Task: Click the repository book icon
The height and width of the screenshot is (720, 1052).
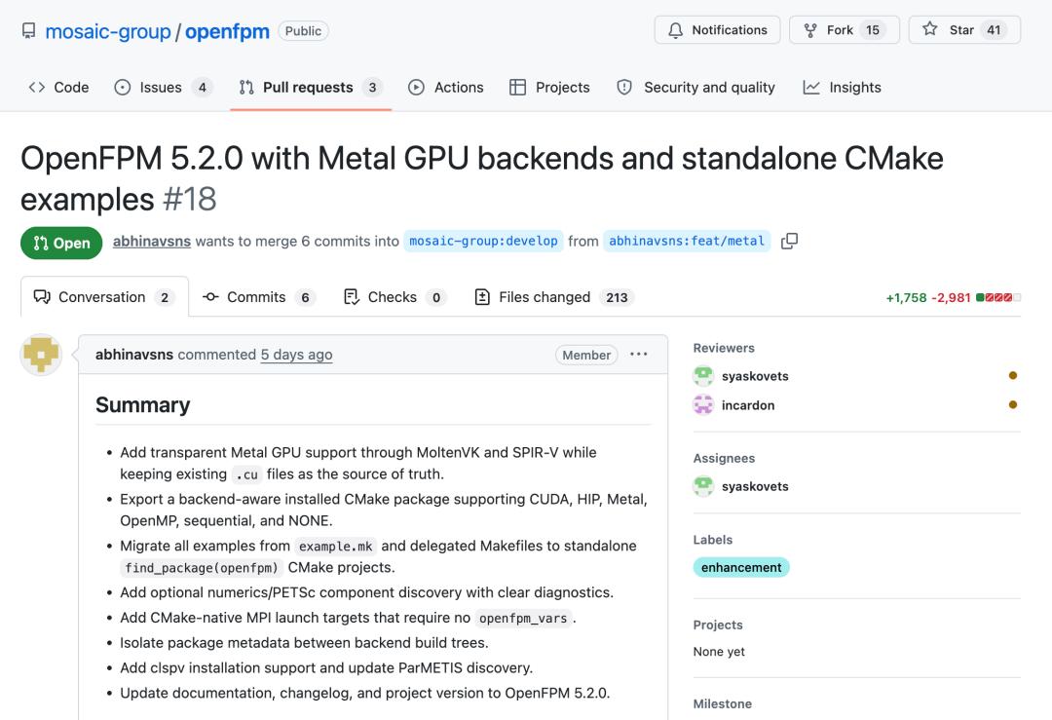Action: 29,31
